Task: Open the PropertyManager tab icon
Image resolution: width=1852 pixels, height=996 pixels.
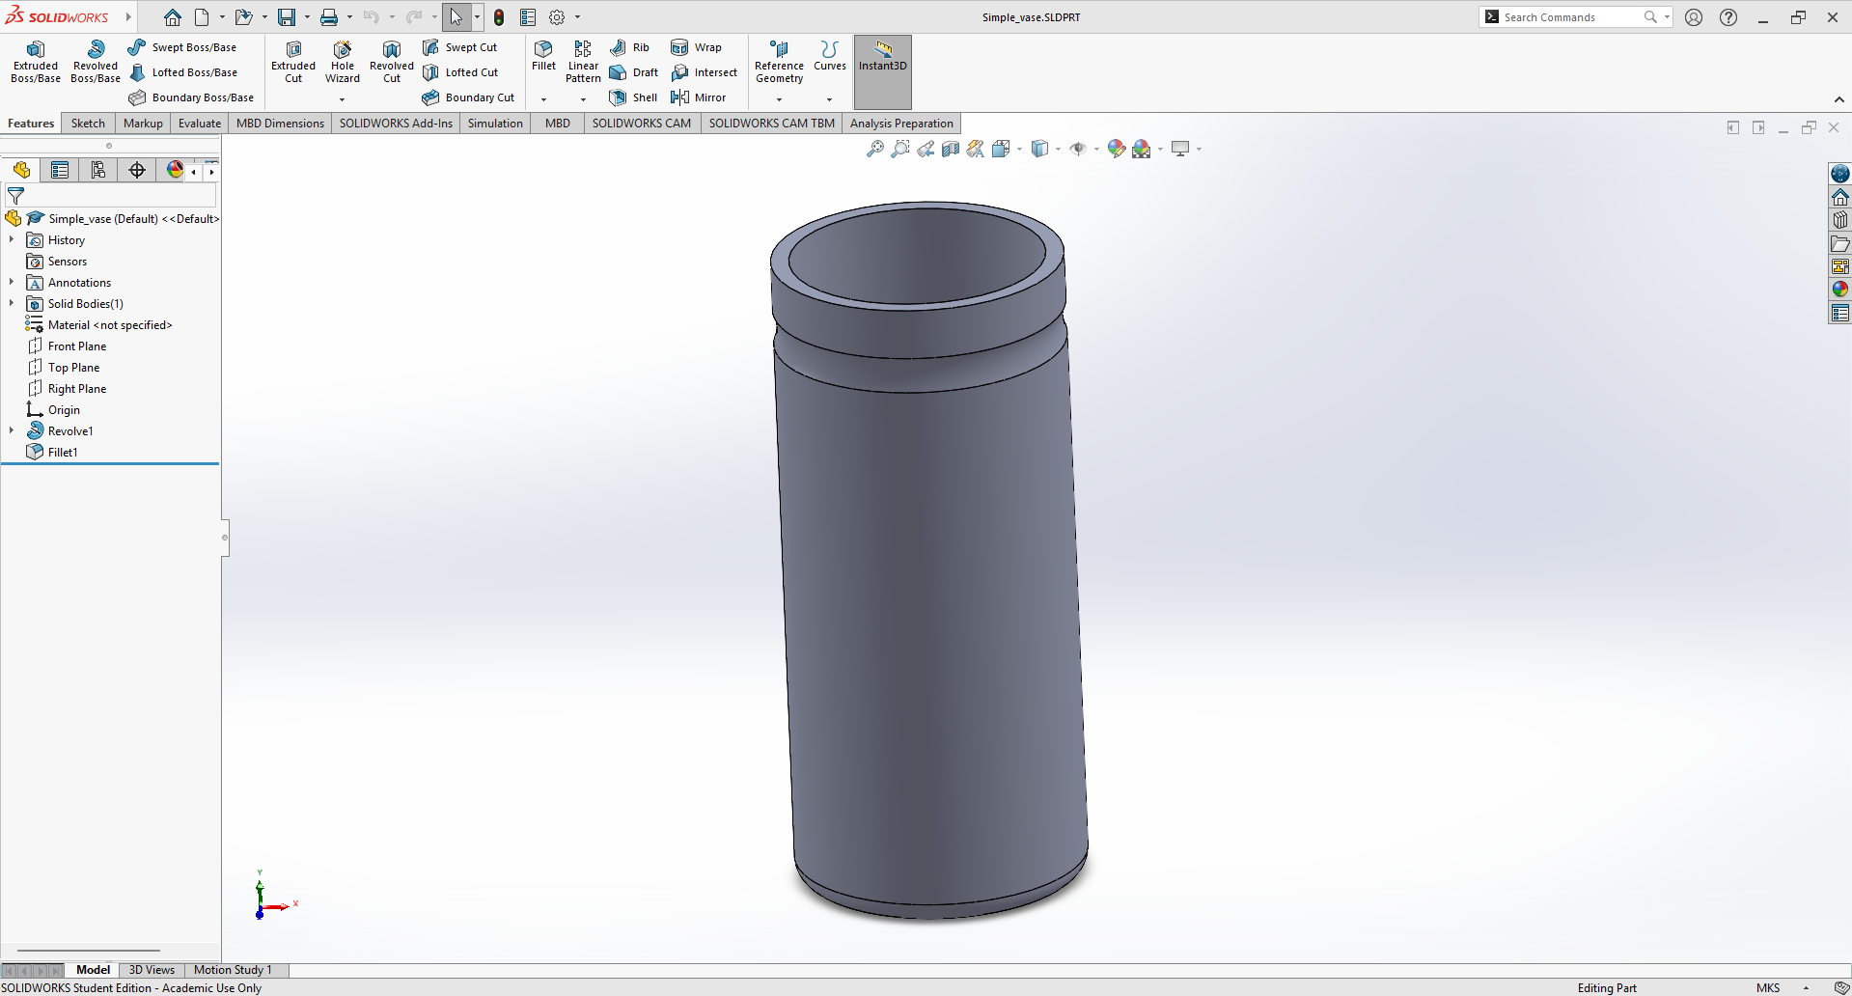Action: click(60, 171)
